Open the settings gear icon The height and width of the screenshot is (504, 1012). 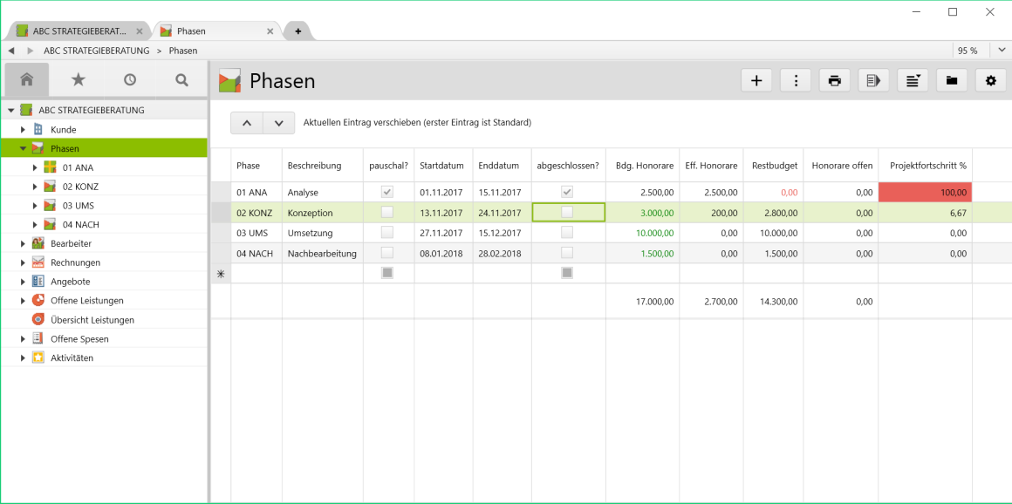[990, 80]
